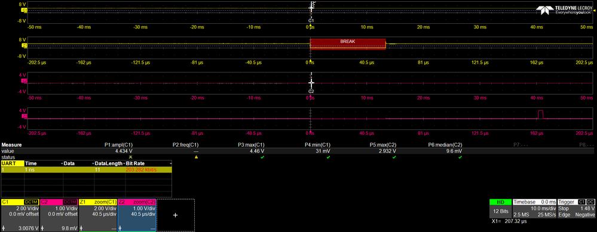Open the Timebase descriptor box
The image size is (597, 232).
[535, 209]
